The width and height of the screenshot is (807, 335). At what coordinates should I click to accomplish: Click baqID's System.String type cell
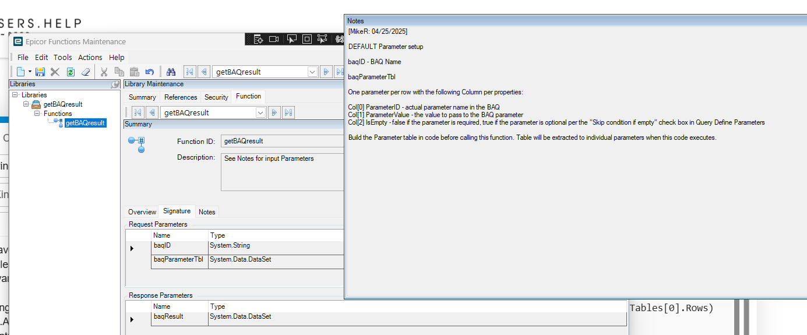tap(276, 247)
